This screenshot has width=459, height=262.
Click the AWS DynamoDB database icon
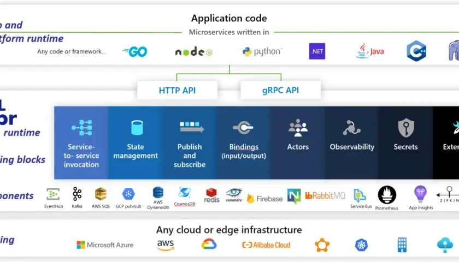click(x=158, y=193)
